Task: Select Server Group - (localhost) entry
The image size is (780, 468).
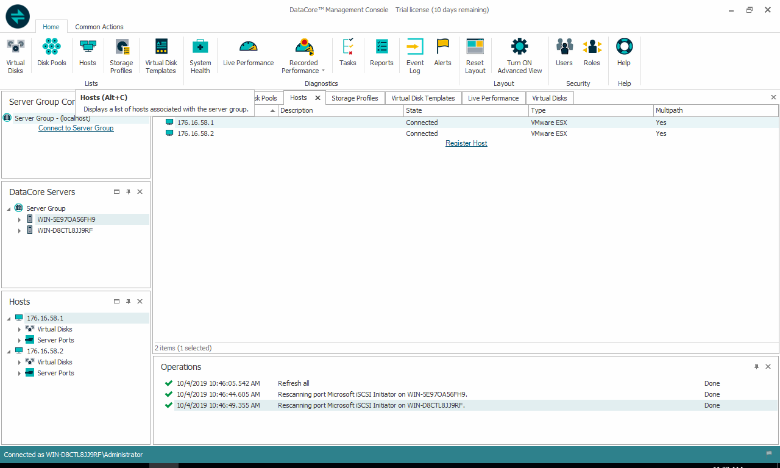Action: pyautogui.click(x=77, y=118)
